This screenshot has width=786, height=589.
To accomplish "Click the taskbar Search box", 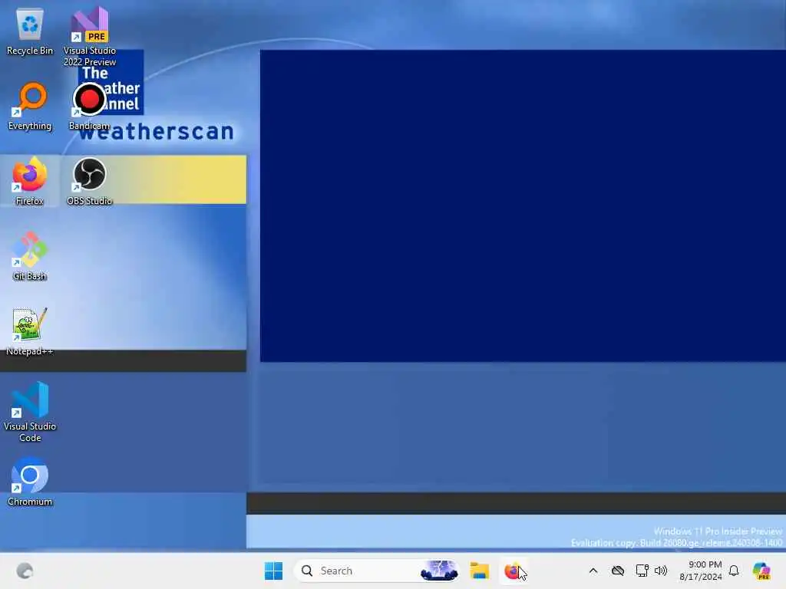I will [376, 571].
